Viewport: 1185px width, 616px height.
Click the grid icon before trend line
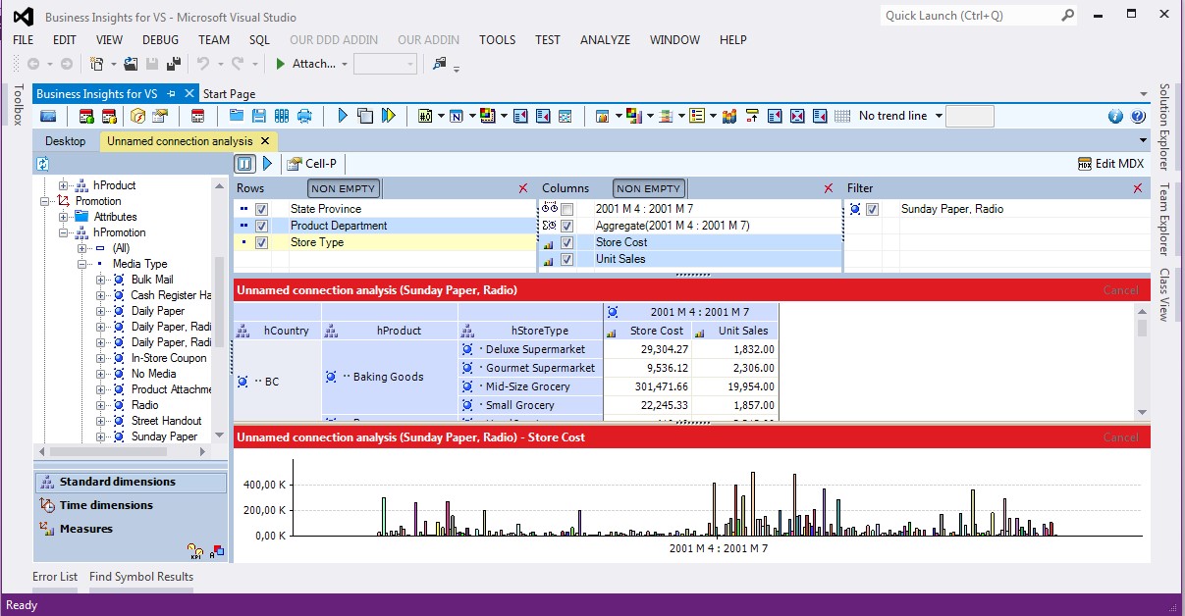click(x=842, y=116)
